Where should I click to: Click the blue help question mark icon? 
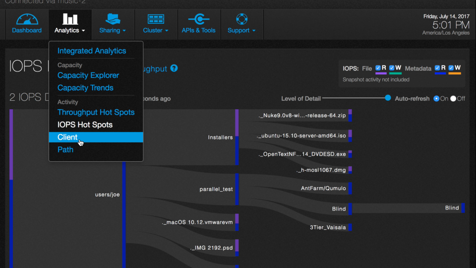pyautogui.click(x=174, y=68)
